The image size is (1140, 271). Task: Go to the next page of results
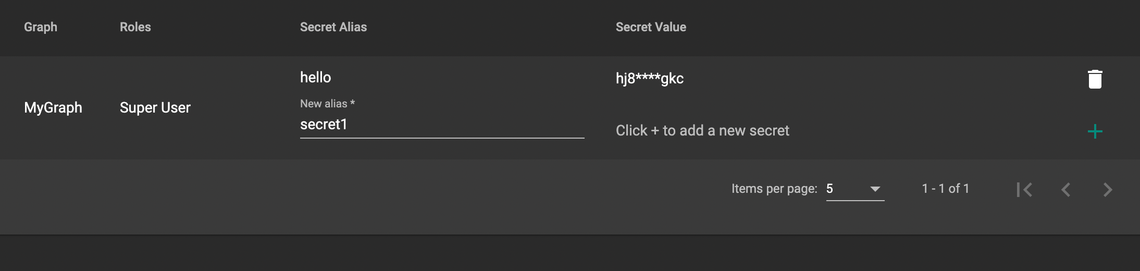1108,189
